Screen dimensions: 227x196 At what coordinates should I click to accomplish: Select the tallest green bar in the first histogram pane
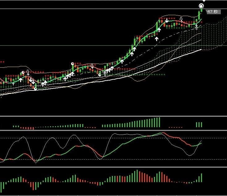tap(159, 122)
